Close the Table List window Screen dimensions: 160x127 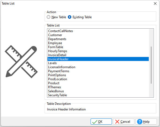155,3
